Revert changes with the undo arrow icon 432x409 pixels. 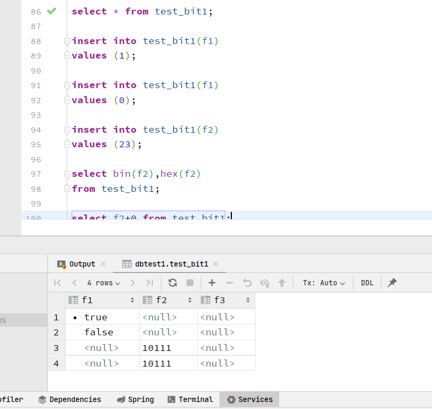(247, 283)
